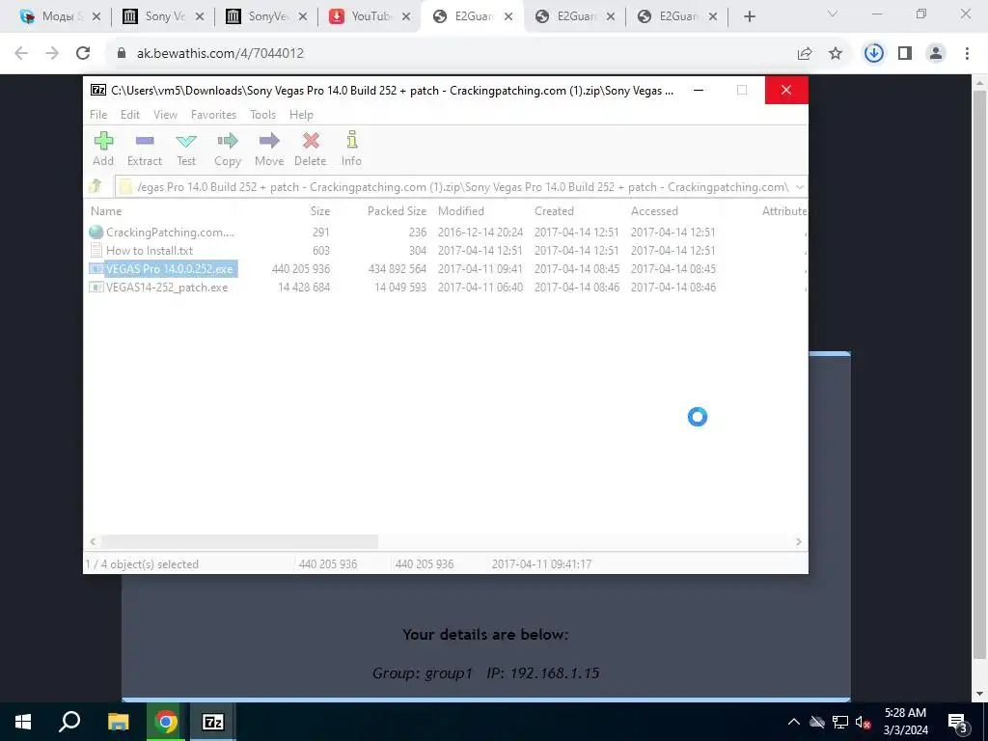This screenshot has height=741, width=988.
Task: Click Chrome's forward arrow
Action: [x=52, y=53]
